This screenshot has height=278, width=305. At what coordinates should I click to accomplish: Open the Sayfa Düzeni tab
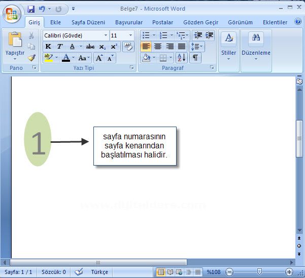(88, 22)
